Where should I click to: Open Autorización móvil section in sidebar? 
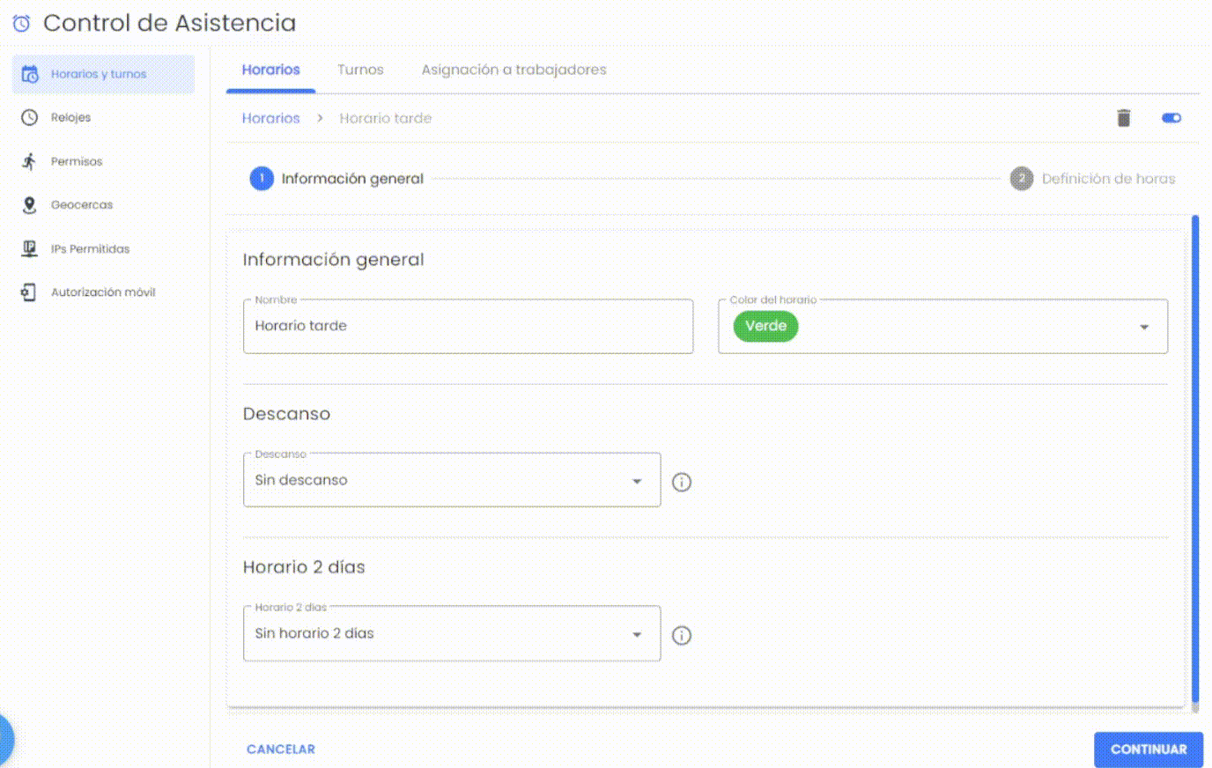pyautogui.click(x=104, y=292)
